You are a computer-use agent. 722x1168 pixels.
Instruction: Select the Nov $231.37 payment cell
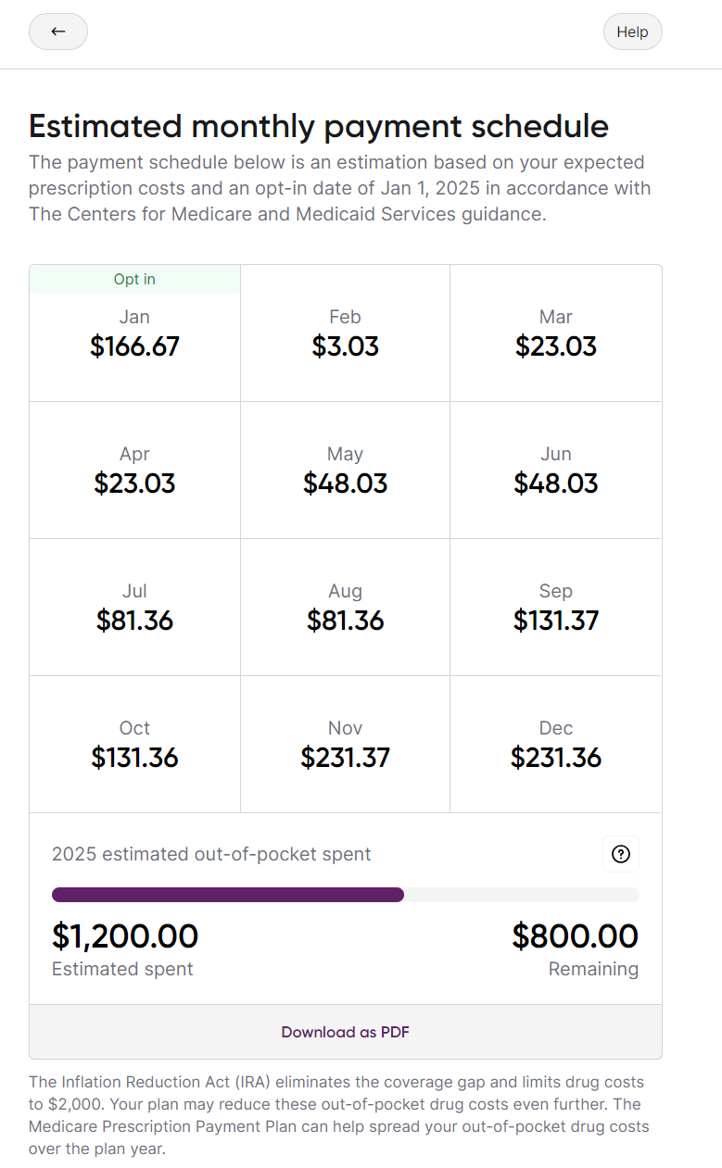click(x=346, y=745)
